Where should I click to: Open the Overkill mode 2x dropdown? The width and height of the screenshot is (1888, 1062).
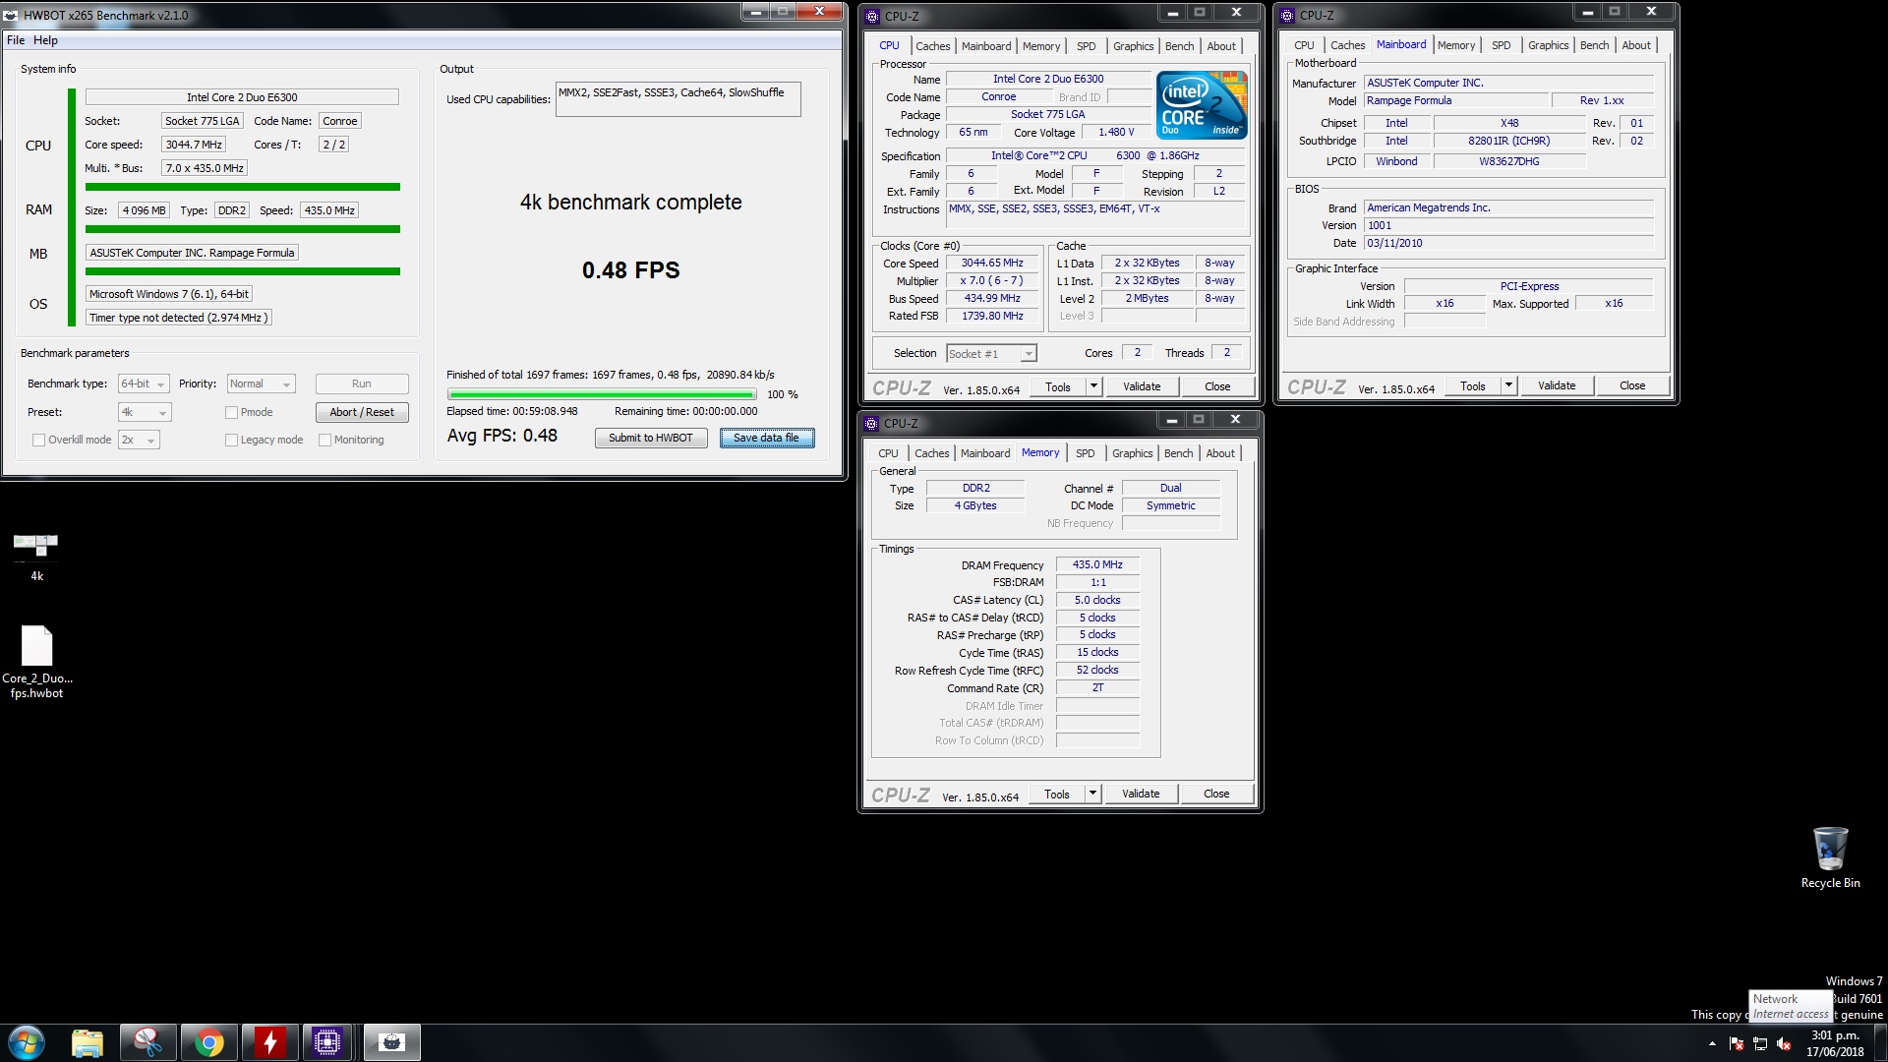coord(139,440)
